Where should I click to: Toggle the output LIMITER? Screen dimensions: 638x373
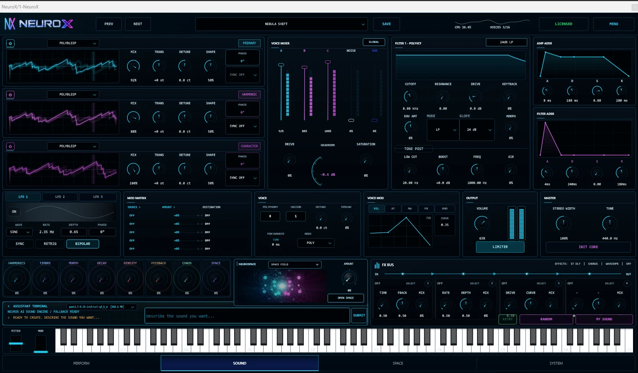pos(500,247)
